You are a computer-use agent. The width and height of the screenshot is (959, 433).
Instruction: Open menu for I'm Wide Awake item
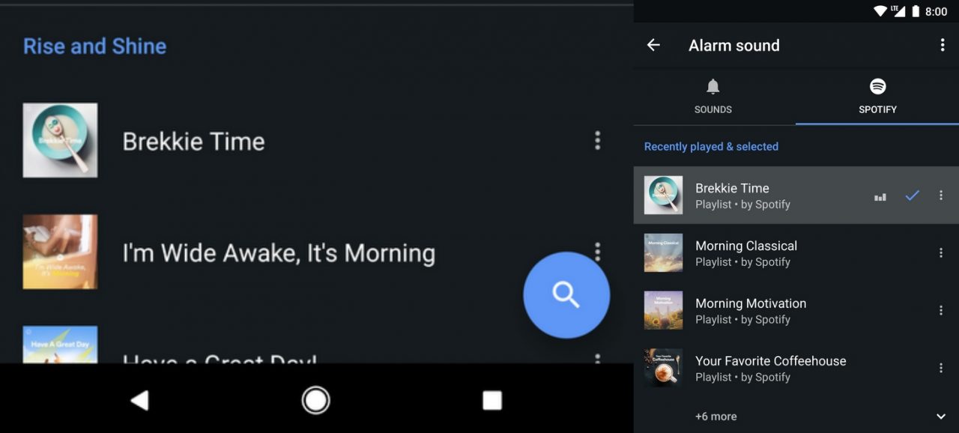click(x=597, y=250)
